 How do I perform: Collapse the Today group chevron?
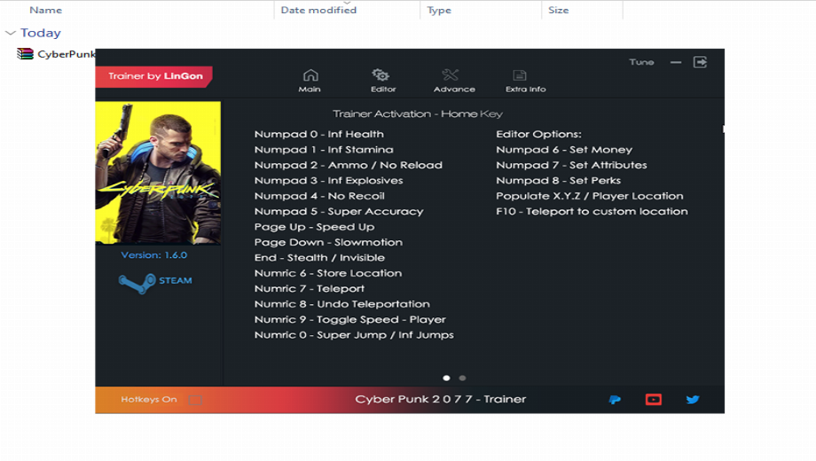(11, 33)
